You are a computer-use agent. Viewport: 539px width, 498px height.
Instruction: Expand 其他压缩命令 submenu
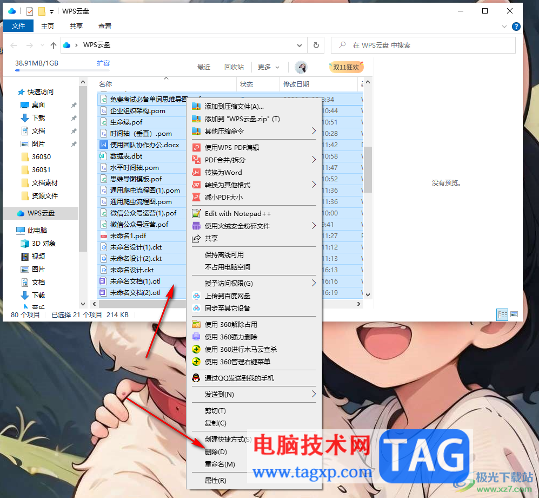click(254, 131)
